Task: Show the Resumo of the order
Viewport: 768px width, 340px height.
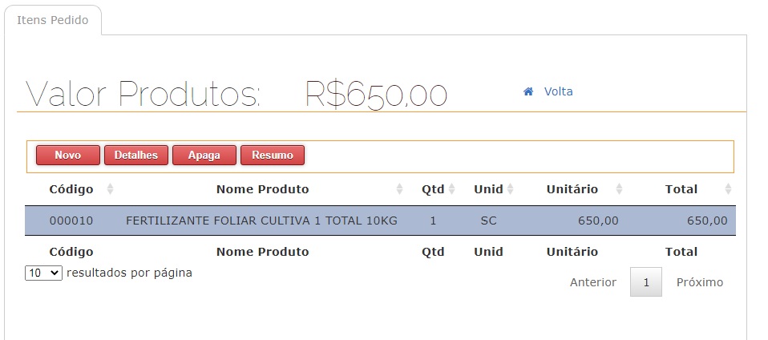Action: tap(273, 155)
